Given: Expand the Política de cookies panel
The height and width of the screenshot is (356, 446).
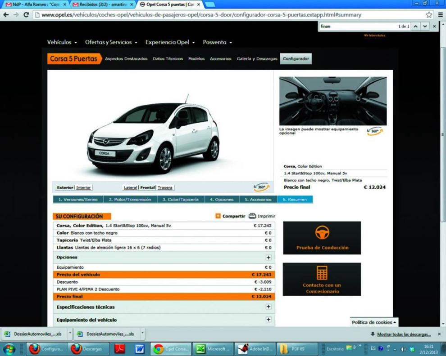Looking at the screenshot, I should 374,322.
